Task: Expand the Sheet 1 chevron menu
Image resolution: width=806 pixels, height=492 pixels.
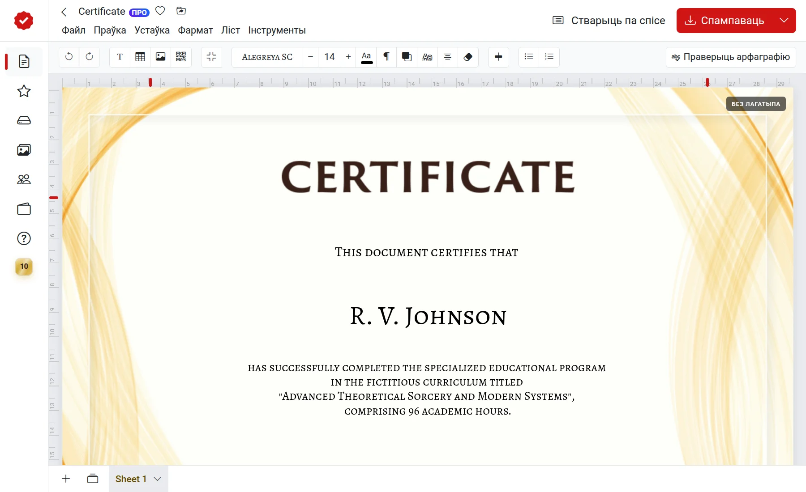Action: (157, 479)
